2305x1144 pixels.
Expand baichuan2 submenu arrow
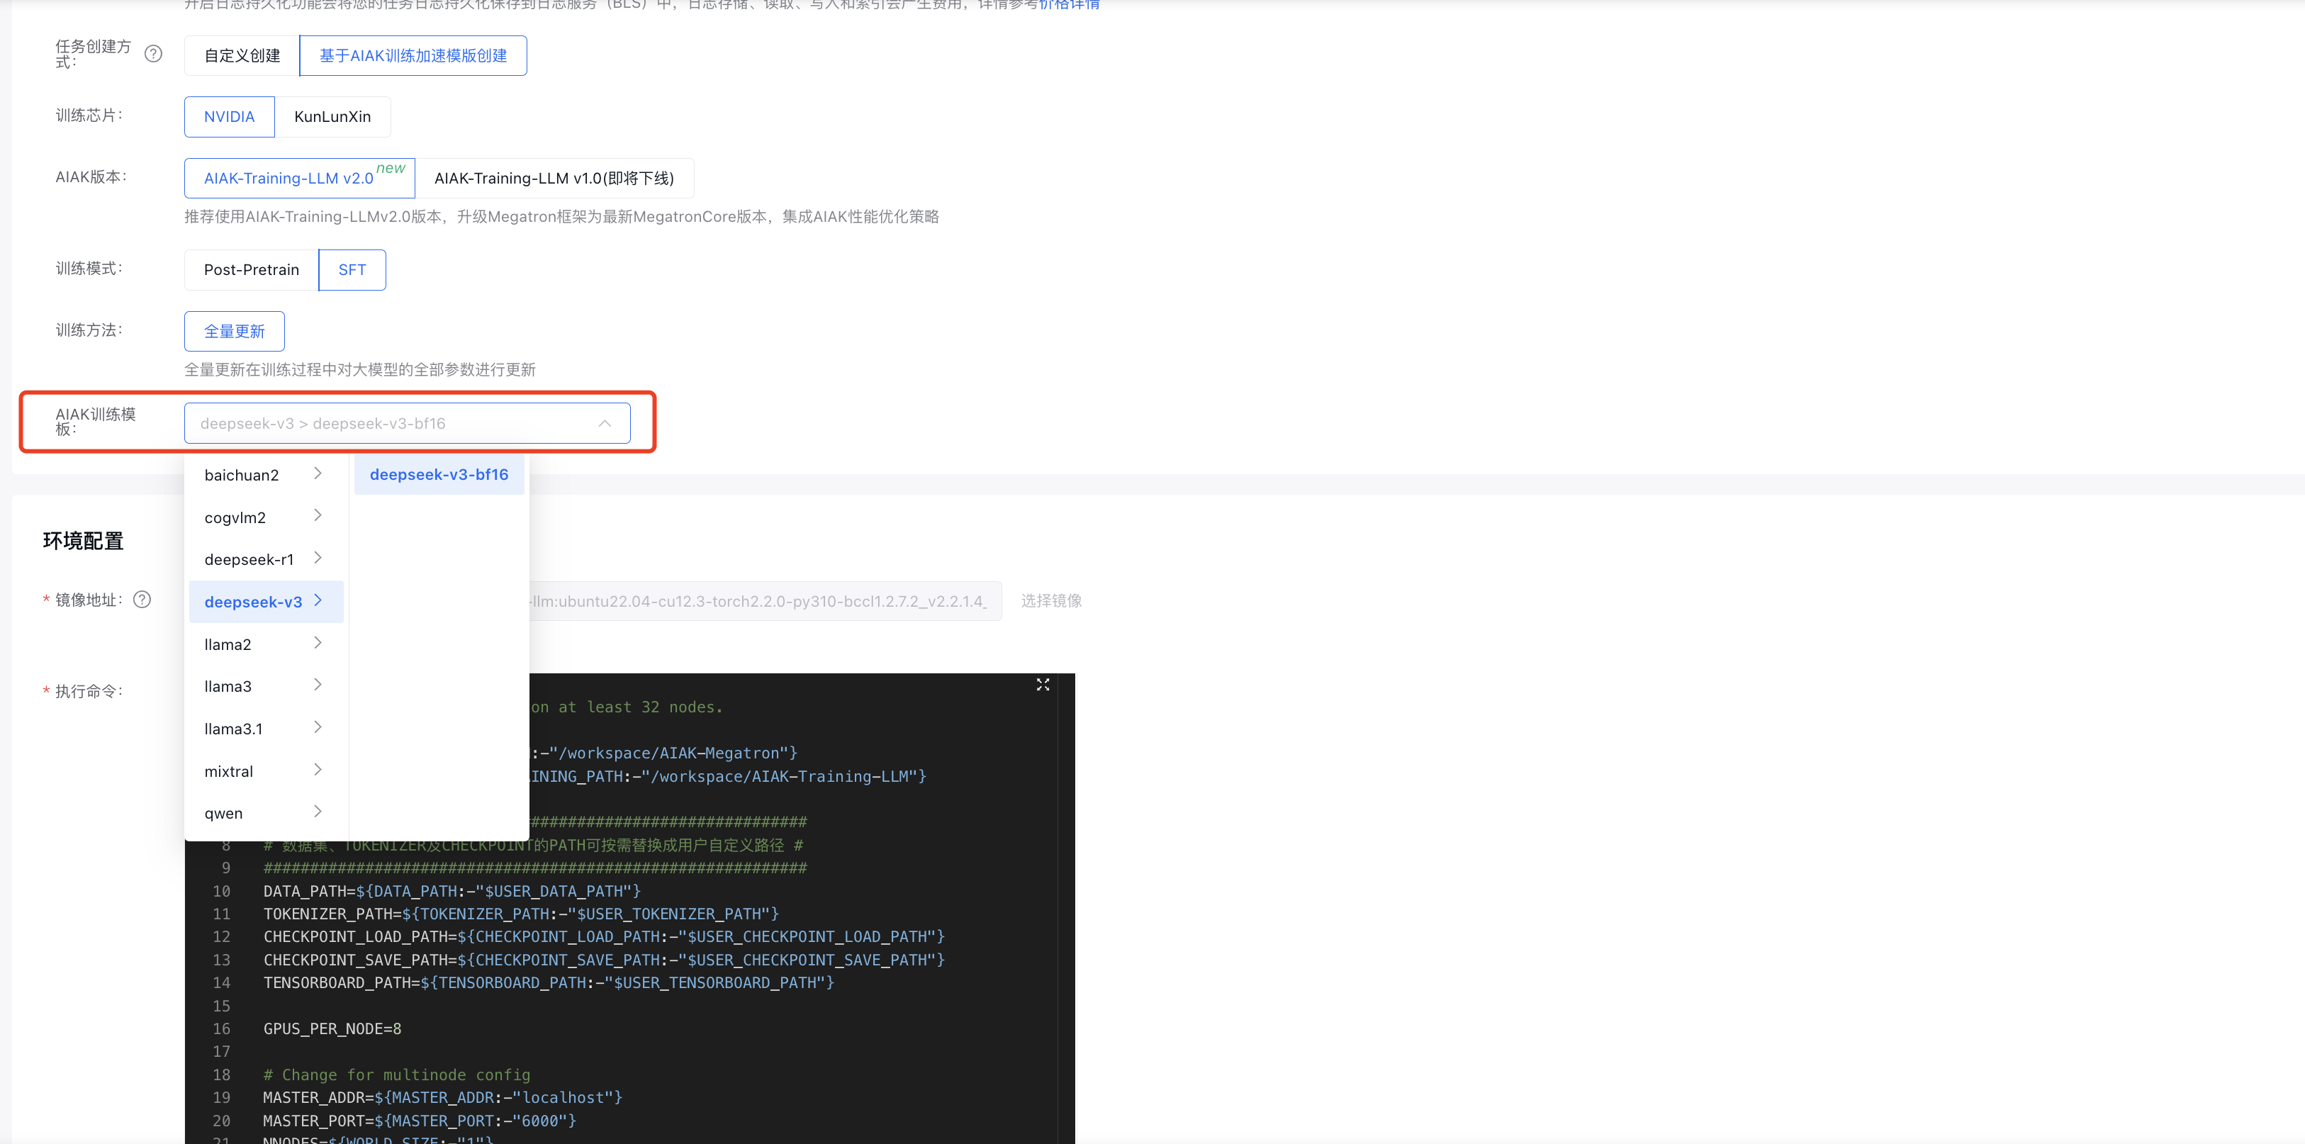pyautogui.click(x=318, y=473)
